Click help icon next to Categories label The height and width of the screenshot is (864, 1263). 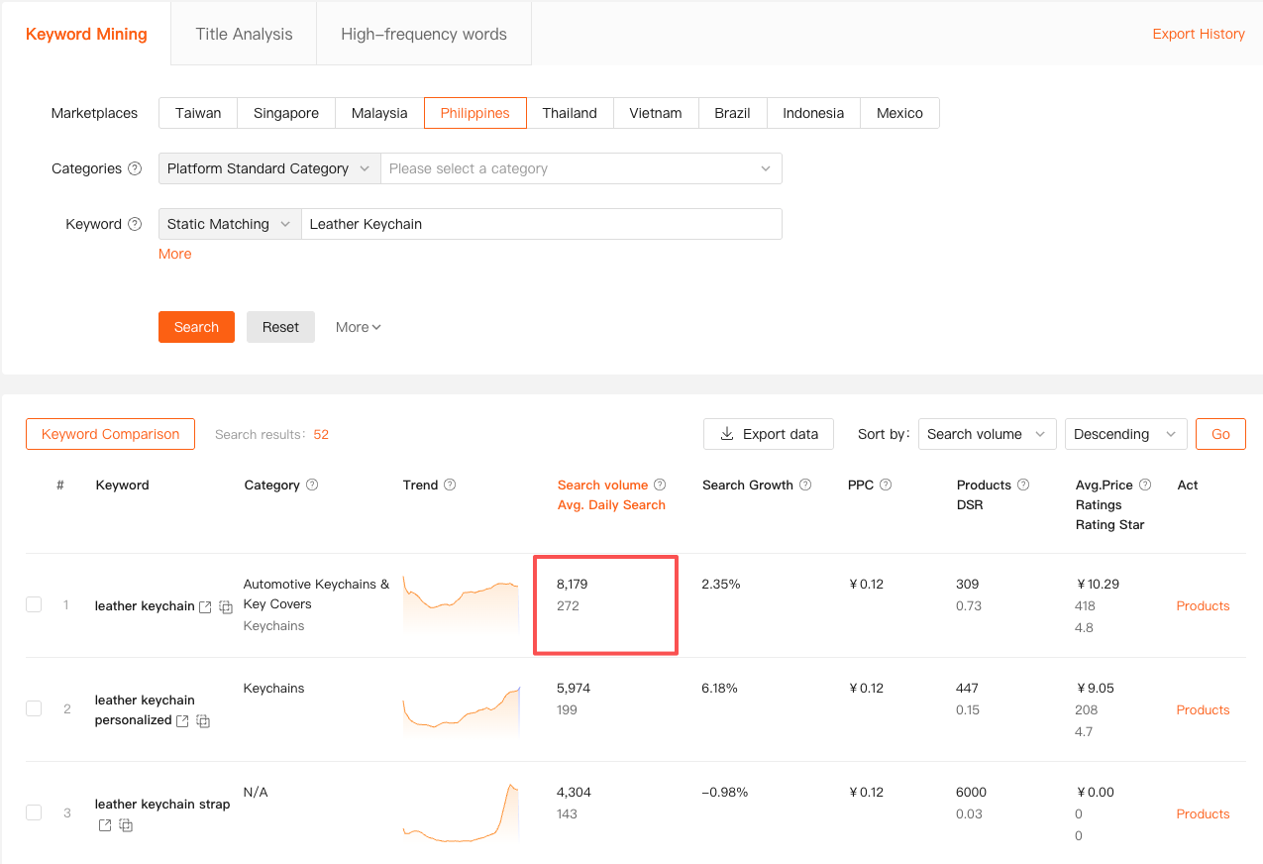click(135, 169)
